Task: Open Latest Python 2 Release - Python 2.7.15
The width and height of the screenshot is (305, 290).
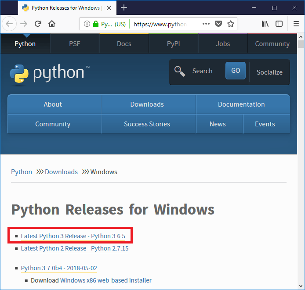Action: tap(75, 248)
